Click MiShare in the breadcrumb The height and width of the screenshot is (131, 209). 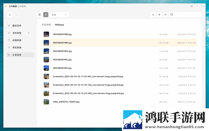point(59,25)
